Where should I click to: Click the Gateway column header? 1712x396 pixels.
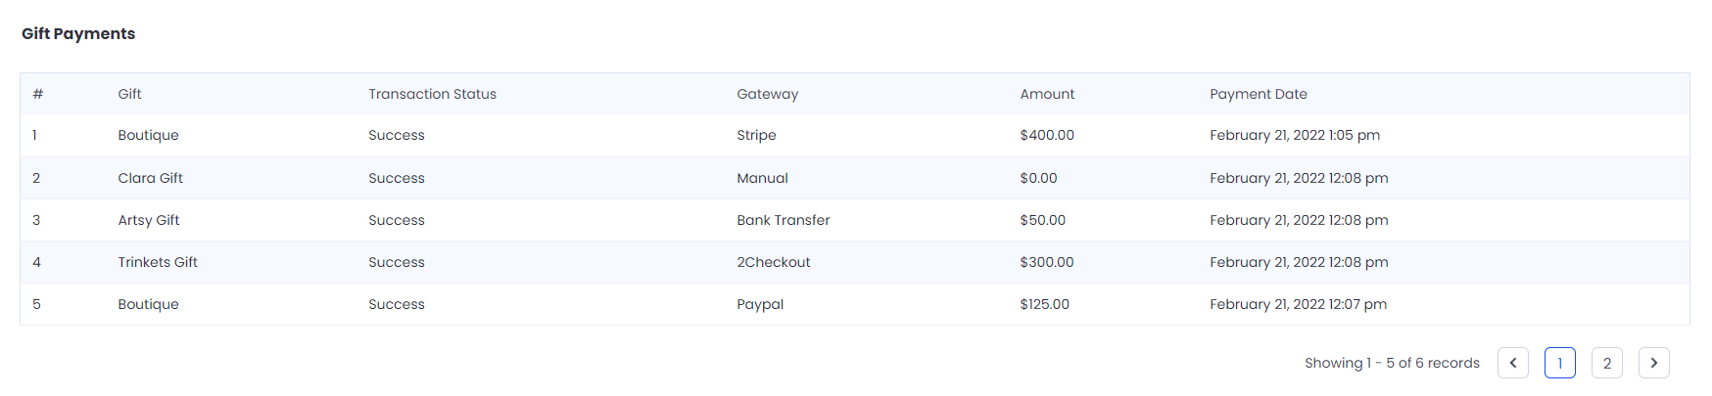click(767, 94)
